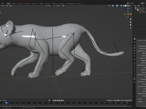Collapse the Collection tree item
146x109 pixels.
click(x=136, y=10)
